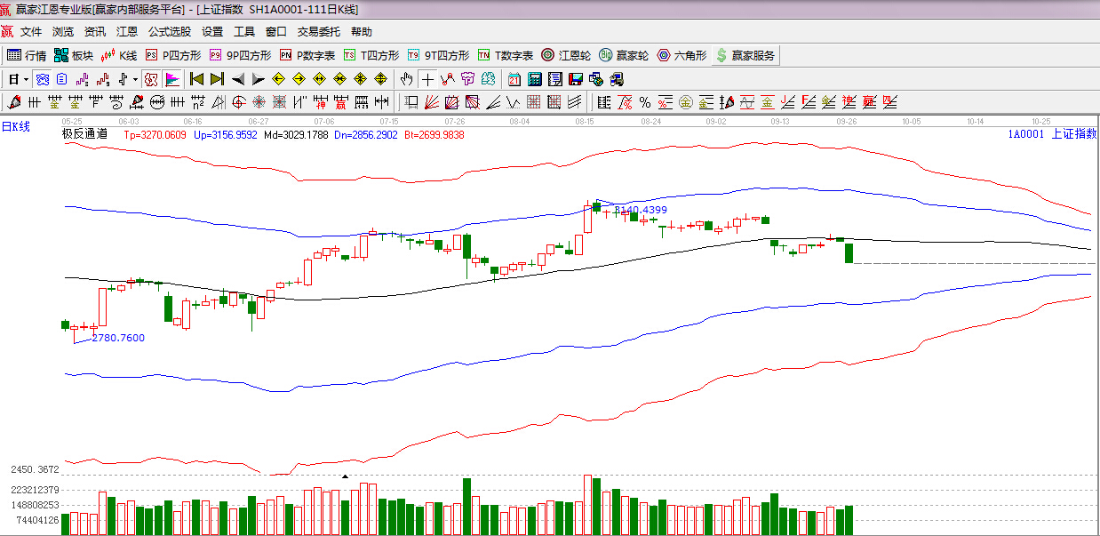Select the hand pan tool
1100x536 pixels.
407,79
